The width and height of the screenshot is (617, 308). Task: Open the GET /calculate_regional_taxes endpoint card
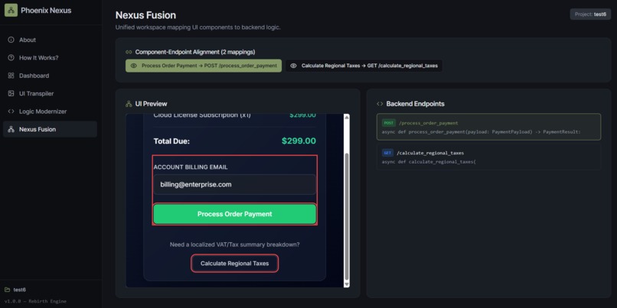click(x=488, y=157)
